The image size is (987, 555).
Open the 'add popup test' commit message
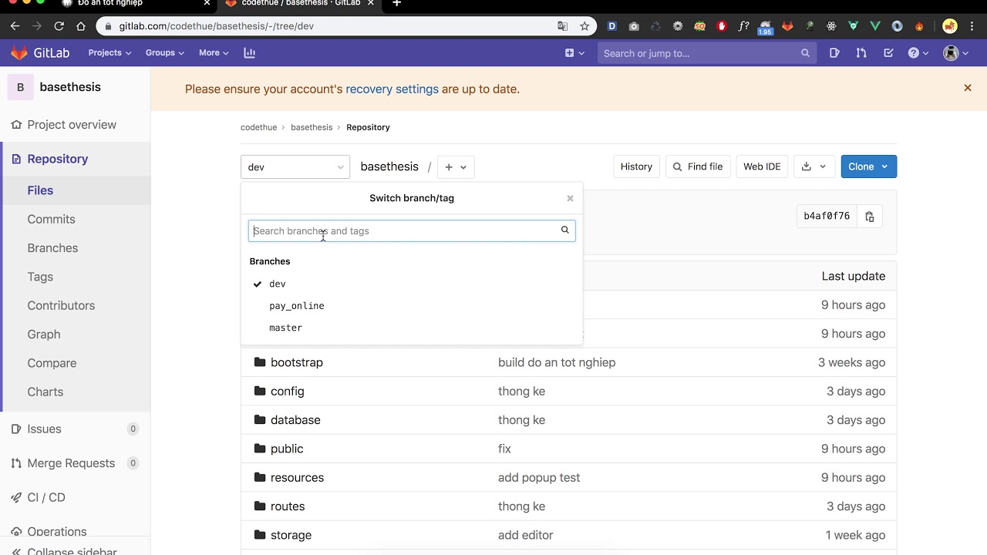(x=539, y=477)
